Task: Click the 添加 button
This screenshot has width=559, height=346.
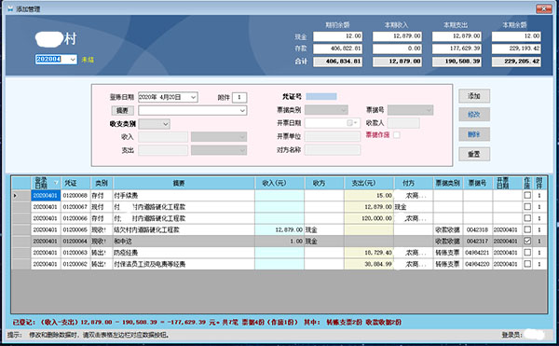Action: click(x=474, y=96)
